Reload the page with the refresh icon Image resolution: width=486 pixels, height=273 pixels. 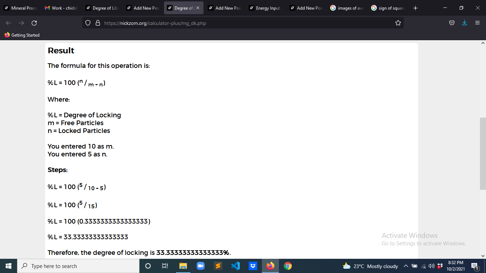[34, 23]
